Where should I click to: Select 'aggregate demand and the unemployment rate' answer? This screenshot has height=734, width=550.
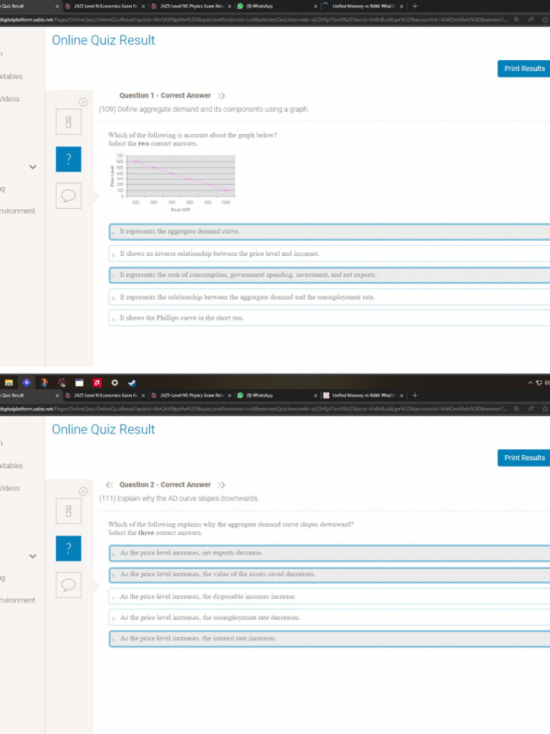point(329,297)
